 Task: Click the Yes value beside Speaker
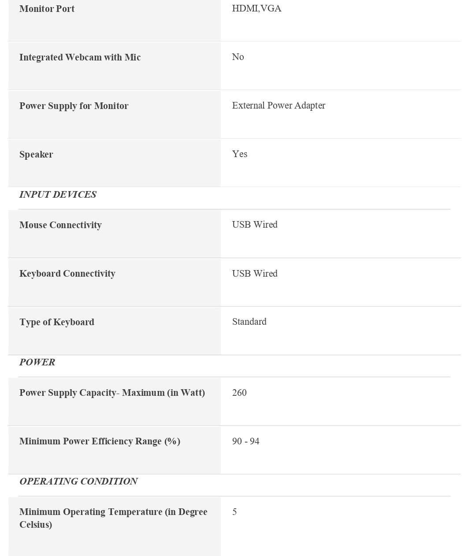pos(239,154)
